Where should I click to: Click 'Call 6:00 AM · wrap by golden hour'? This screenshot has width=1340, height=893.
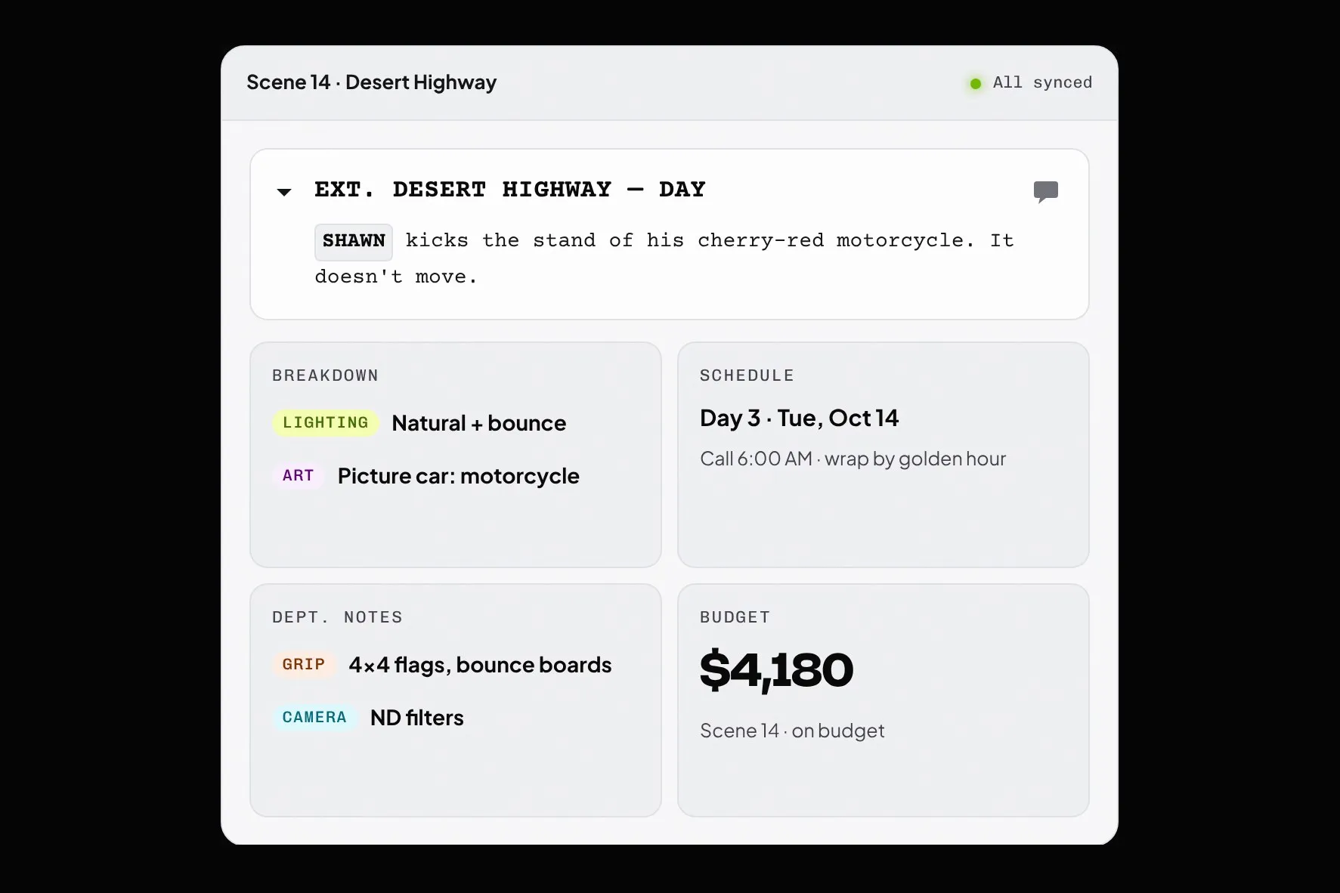point(853,459)
